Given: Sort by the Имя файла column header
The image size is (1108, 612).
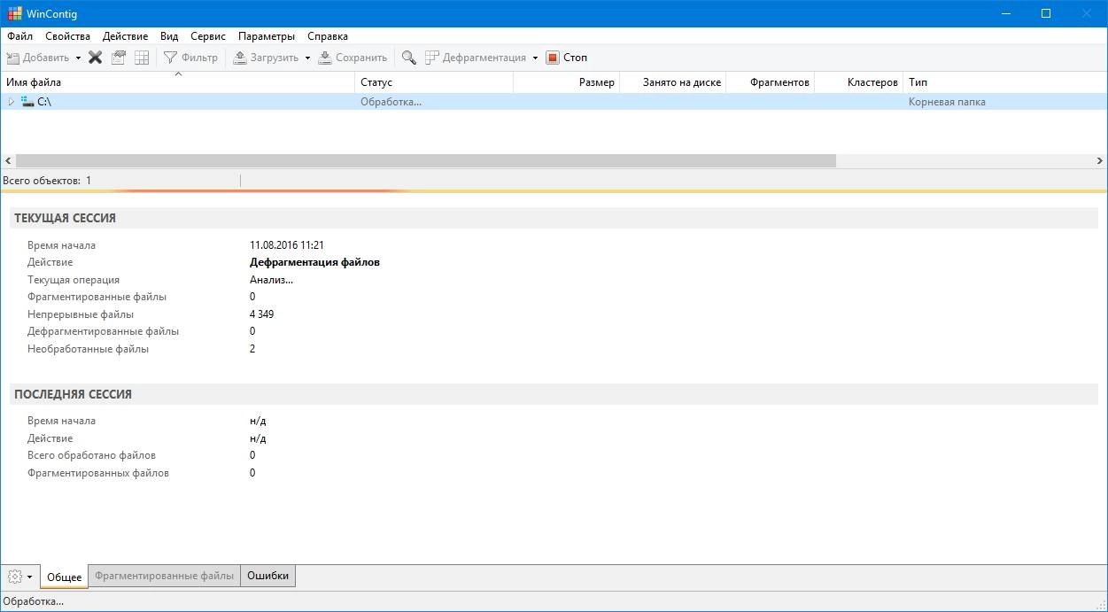Looking at the screenshot, I should pyautogui.click(x=177, y=82).
